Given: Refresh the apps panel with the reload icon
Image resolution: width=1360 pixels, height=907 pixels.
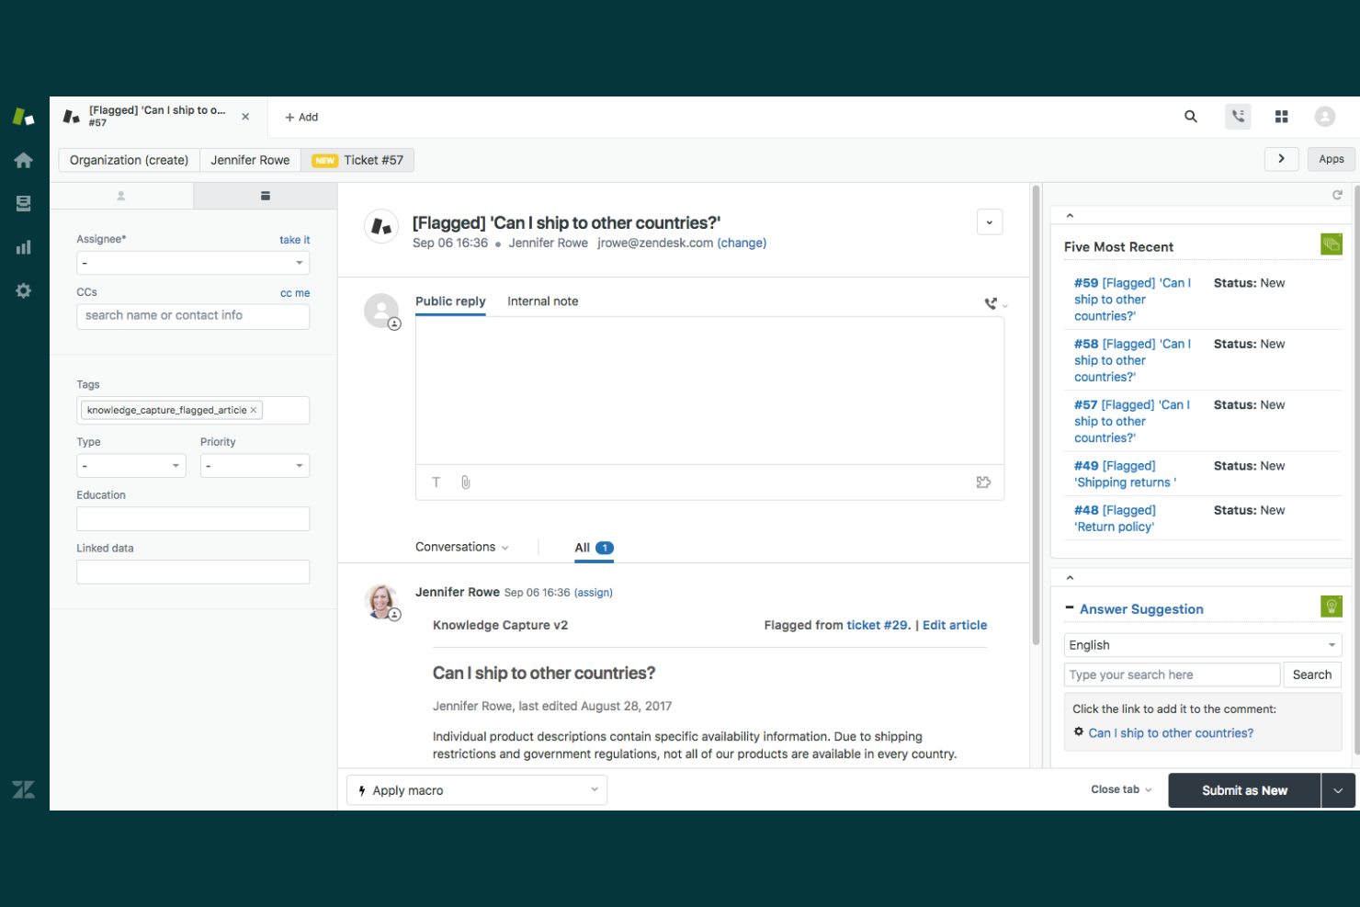Looking at the screenshot, I should pyautogui.click(x=1338, y=194).
